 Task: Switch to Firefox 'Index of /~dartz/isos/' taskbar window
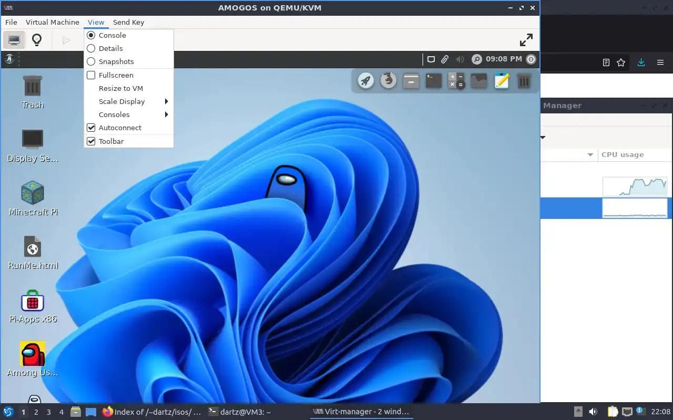[152, 412]
